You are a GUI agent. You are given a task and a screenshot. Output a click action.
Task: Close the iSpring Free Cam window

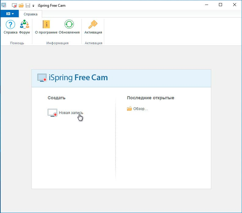pos(234,5)
